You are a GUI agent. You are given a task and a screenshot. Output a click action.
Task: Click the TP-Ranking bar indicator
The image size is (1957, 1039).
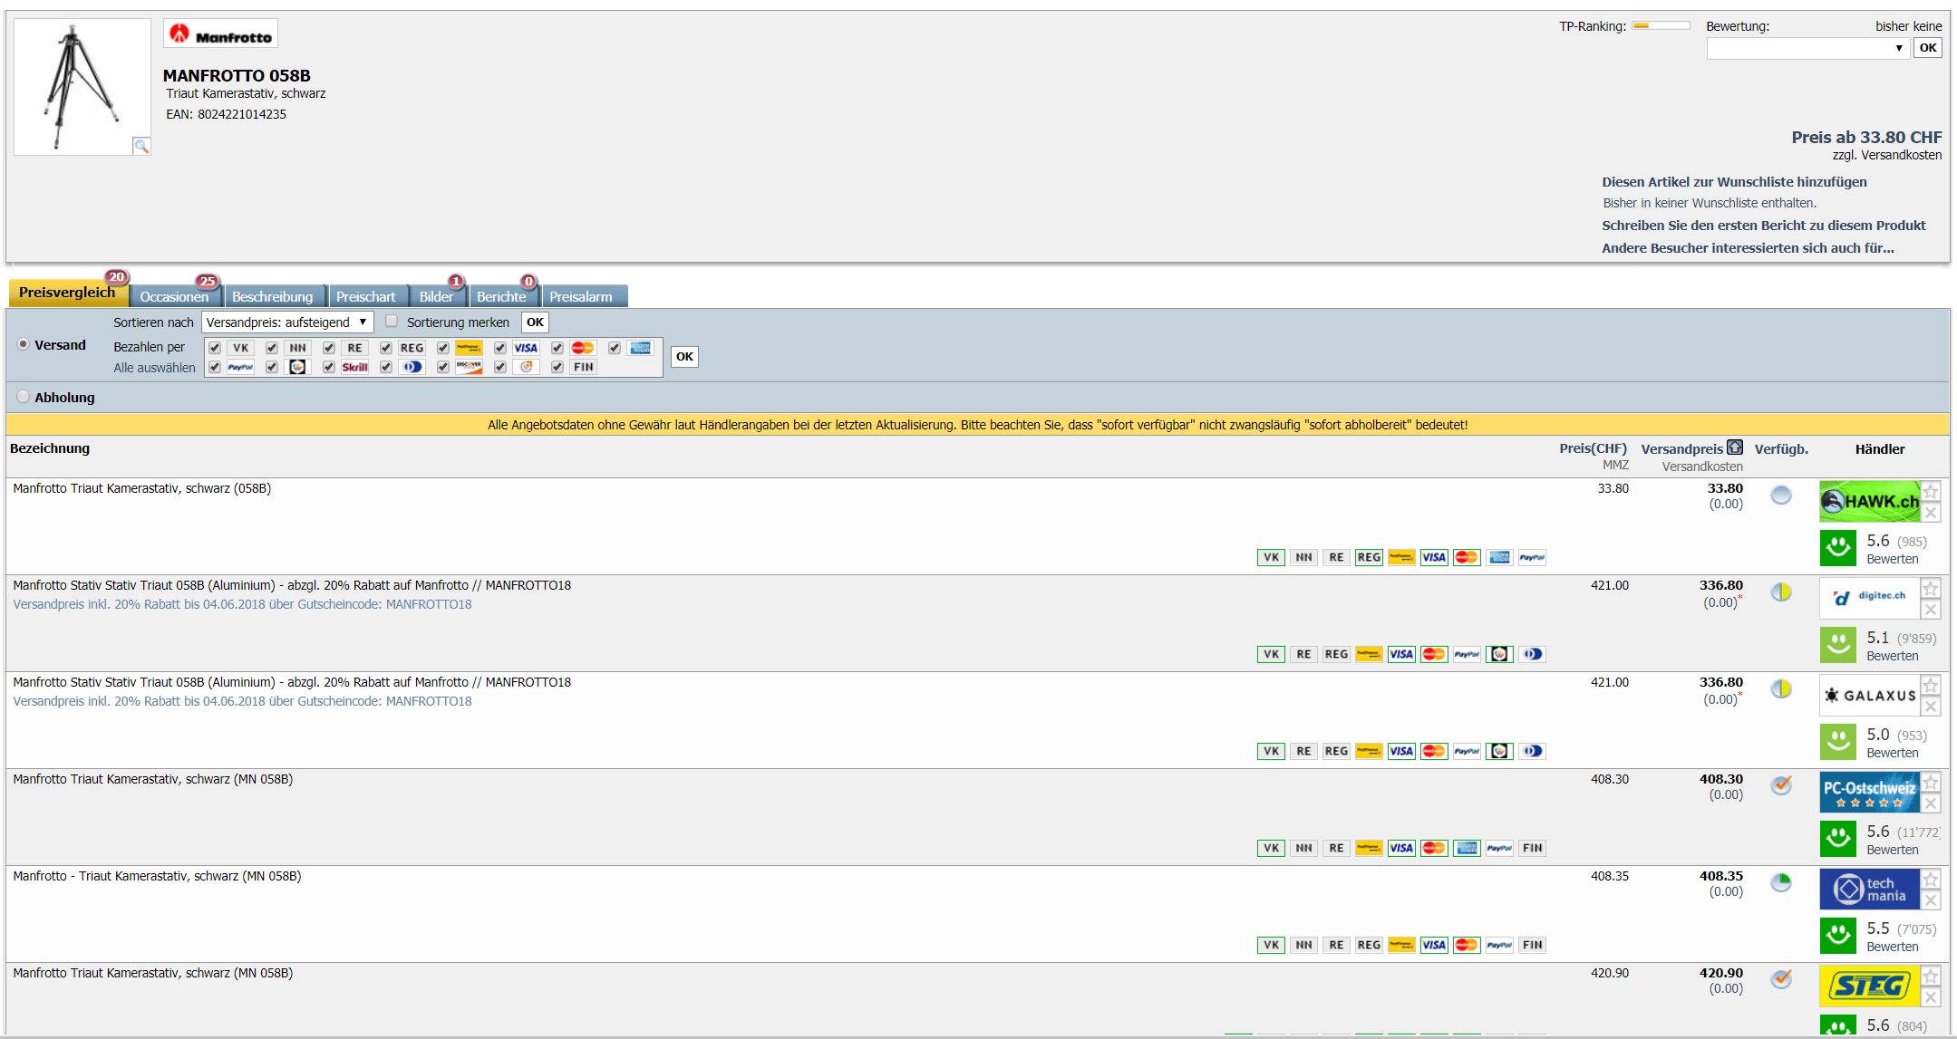point(1660,26)
